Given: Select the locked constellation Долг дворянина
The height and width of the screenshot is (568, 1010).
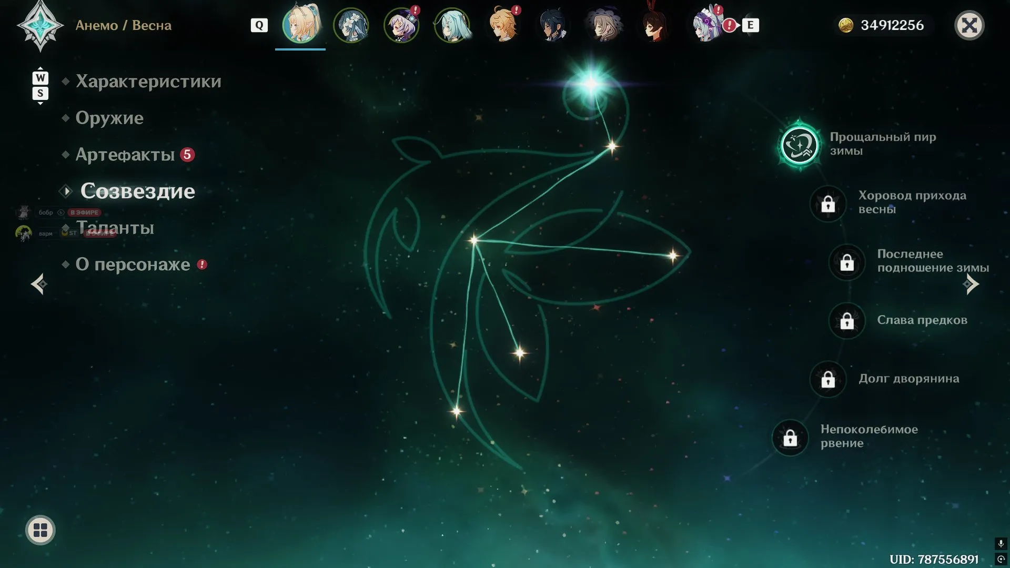Looking at the screenshot, I should tap(828, 379).
